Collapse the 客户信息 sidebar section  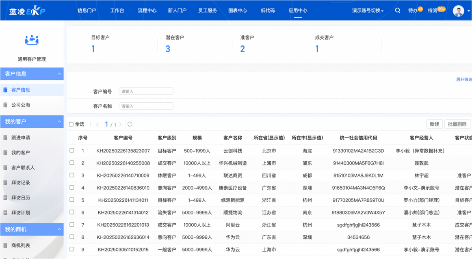[x=59, y=74]
